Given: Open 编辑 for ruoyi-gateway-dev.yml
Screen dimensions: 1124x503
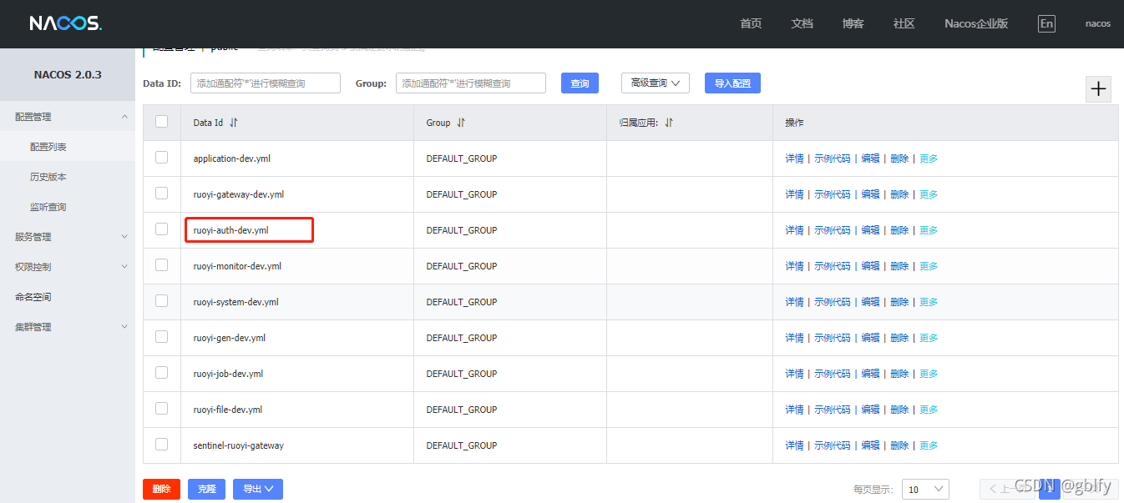Looking at the screenshot, I should [870, 194].
